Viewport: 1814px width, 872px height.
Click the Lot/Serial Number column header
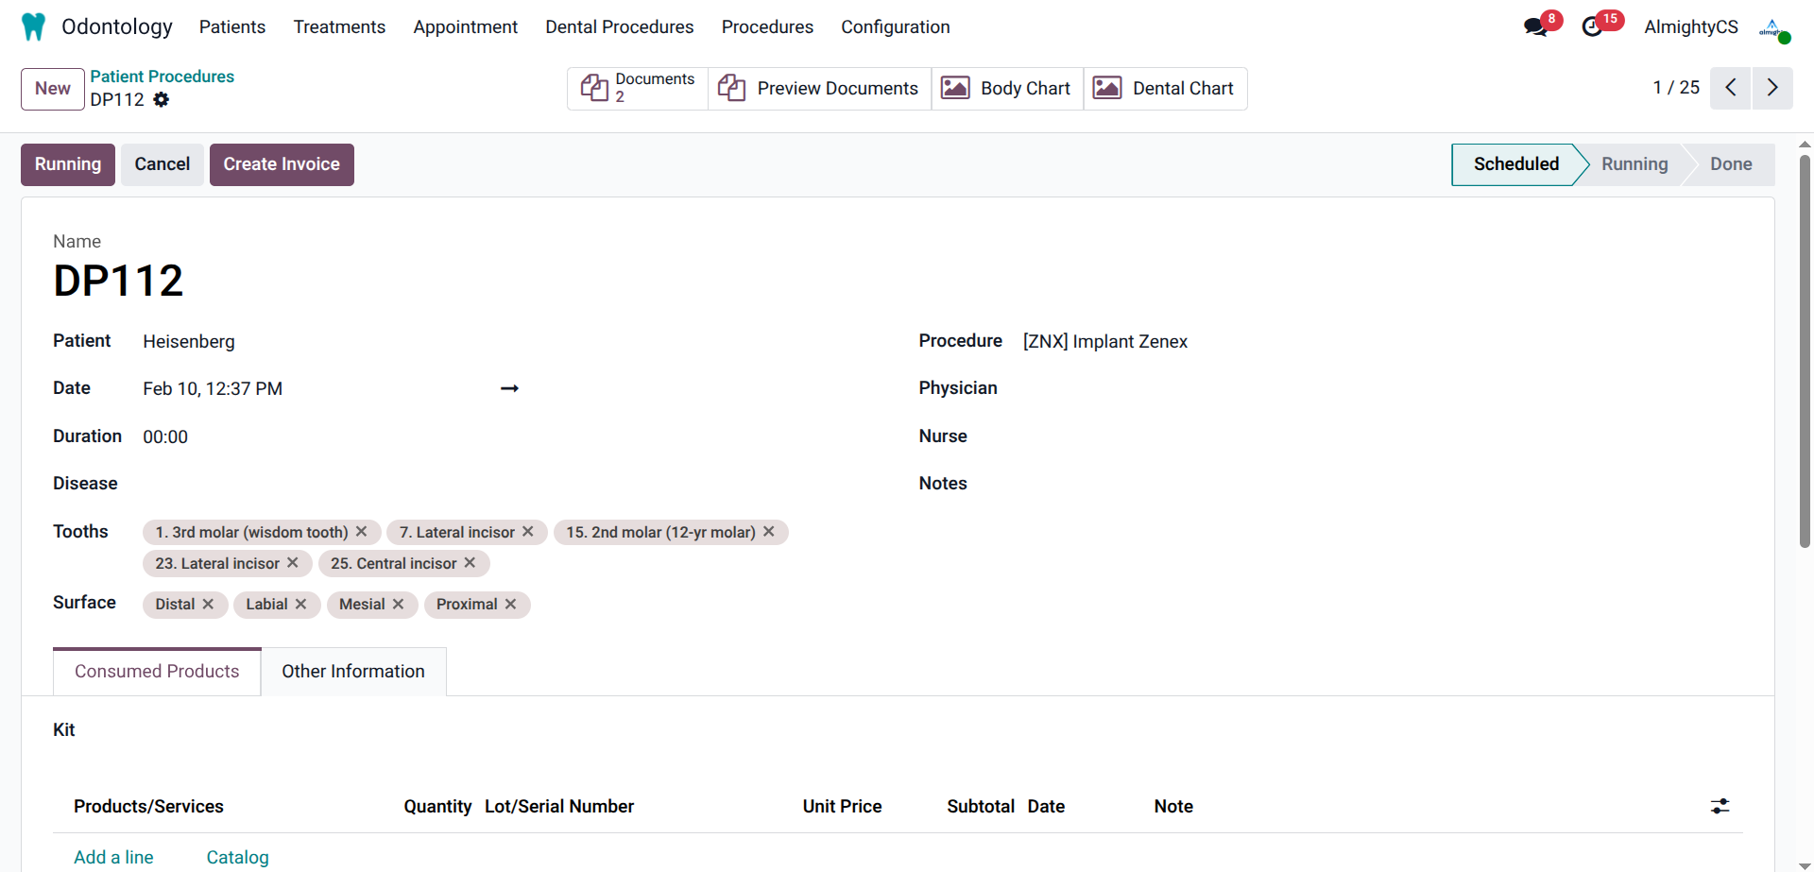559,806
